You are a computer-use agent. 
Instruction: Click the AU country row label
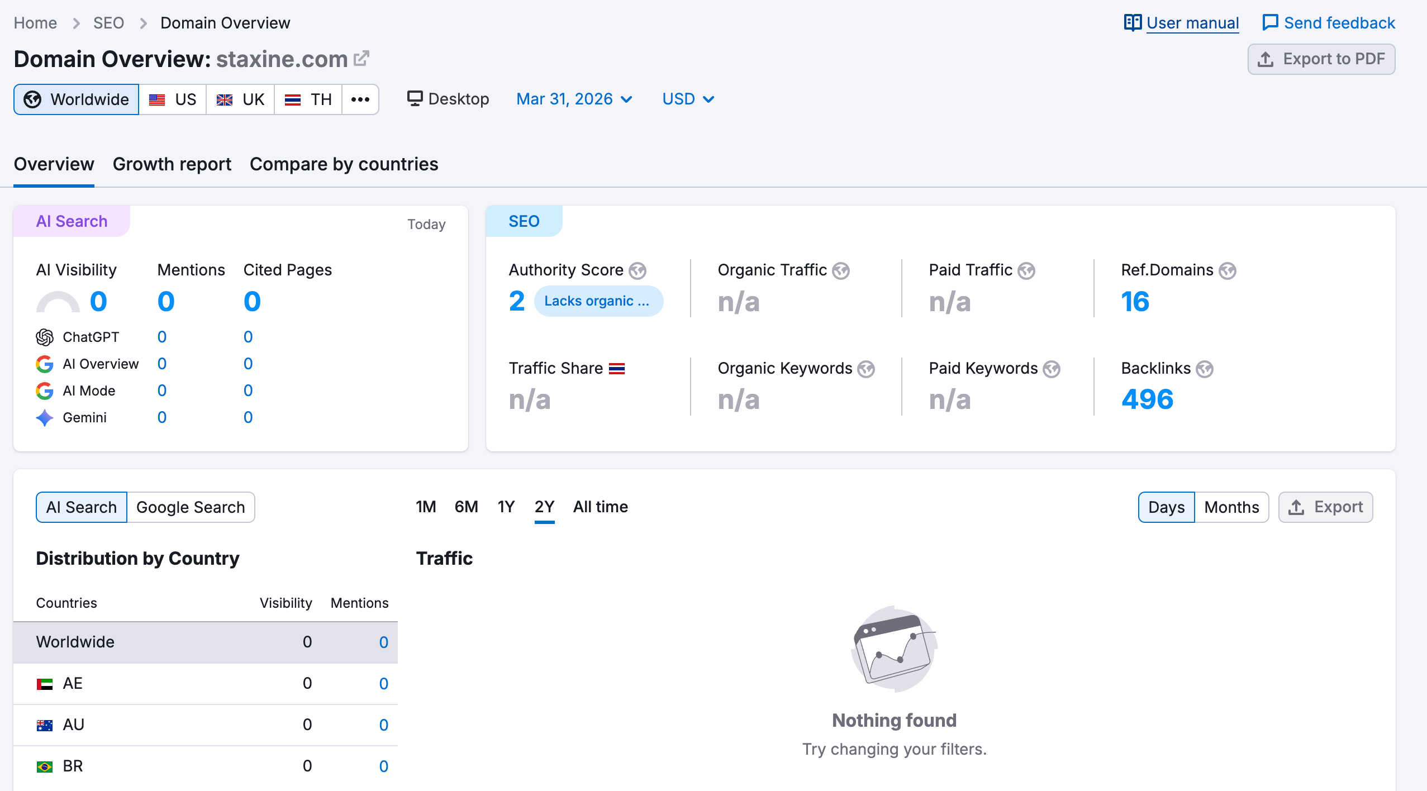pyautogui.click(x=74, y=725)
